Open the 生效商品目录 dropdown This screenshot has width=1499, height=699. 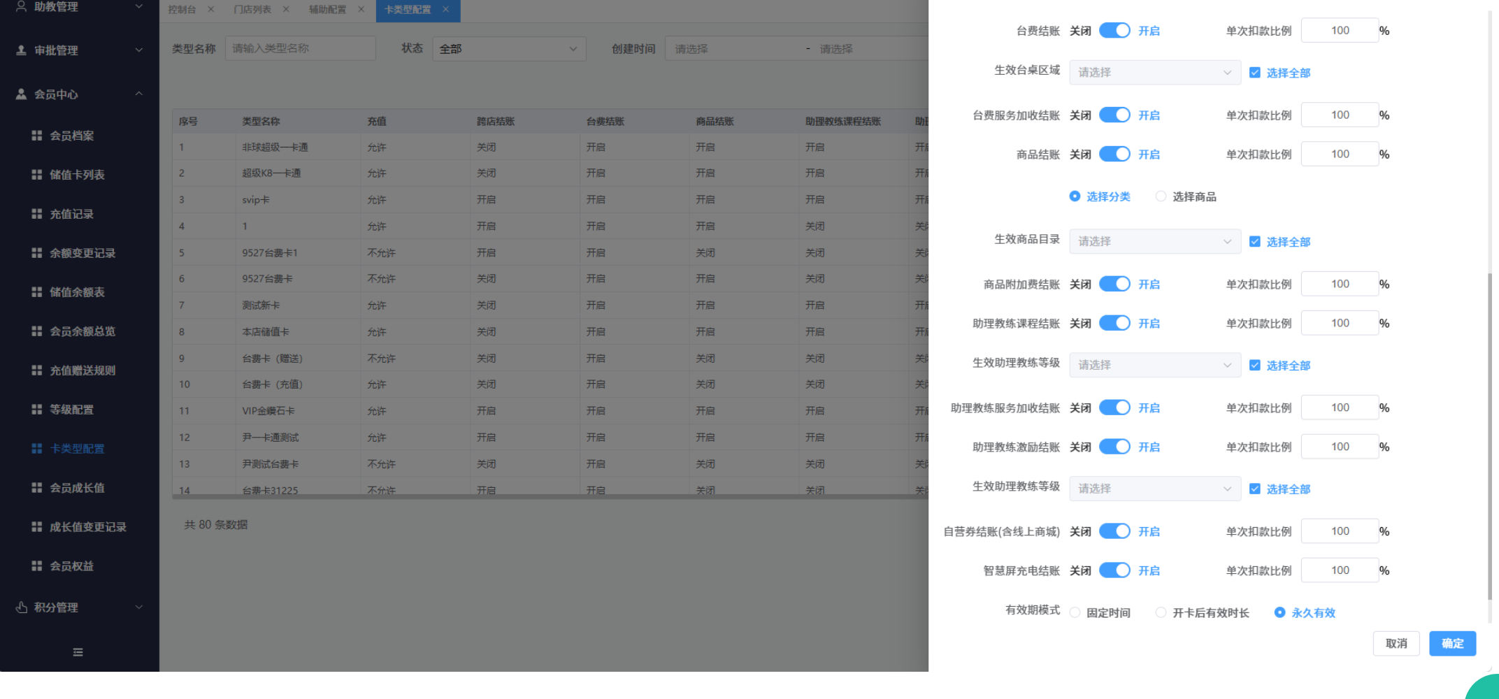pos(1155,242)
